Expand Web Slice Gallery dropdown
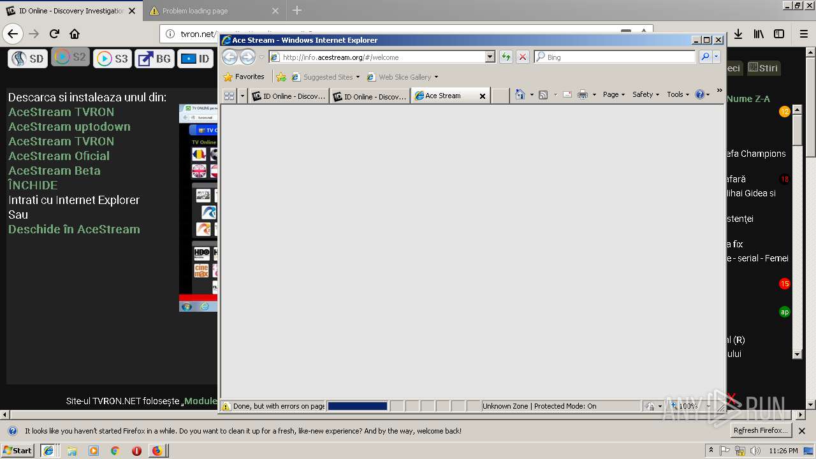Viewport: 816px width, 459px height. (436, 77)
